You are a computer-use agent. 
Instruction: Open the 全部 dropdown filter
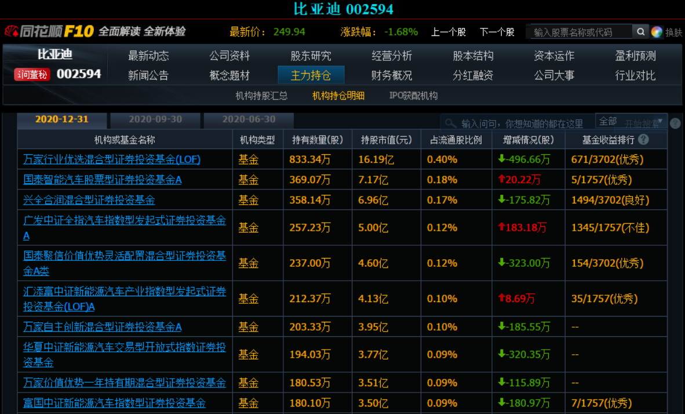coord(631,122)
